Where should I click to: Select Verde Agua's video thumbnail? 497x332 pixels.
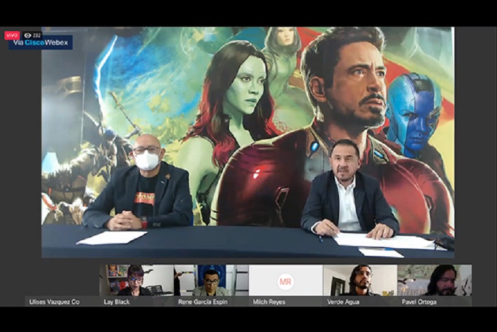[360, 280]
